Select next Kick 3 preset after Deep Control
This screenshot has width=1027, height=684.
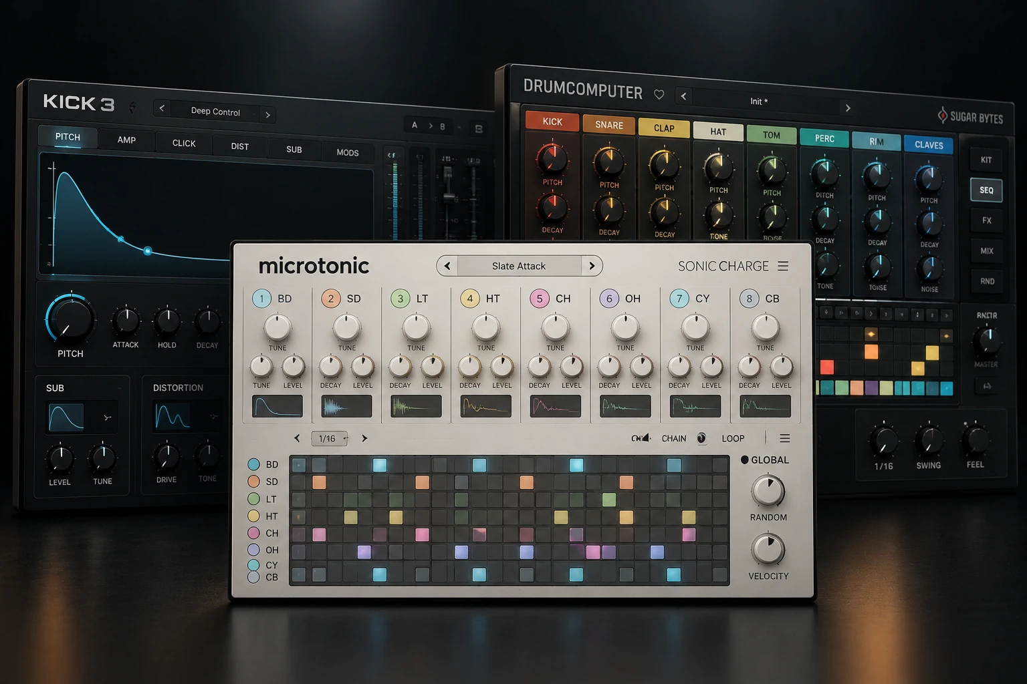click(x=268, y=115)
